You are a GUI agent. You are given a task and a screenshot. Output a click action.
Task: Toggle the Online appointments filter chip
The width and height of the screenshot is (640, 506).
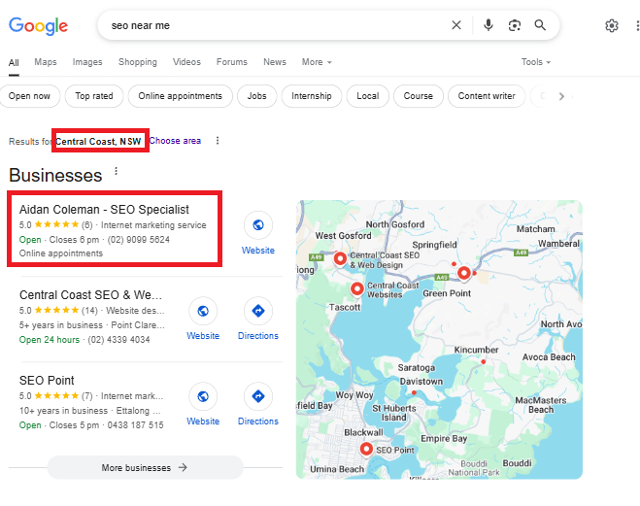180,96
